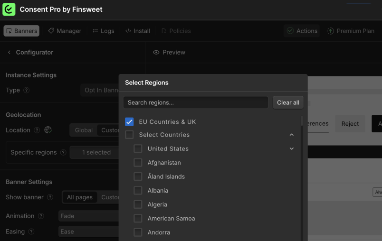This screenshot has width=382, height=241.
Task: Click the 'Consent Pro by Finsweet' title
Action: [61, 9]
